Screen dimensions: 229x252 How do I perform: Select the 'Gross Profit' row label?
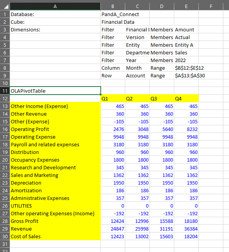pyautogui.click(x=55, y=221)
